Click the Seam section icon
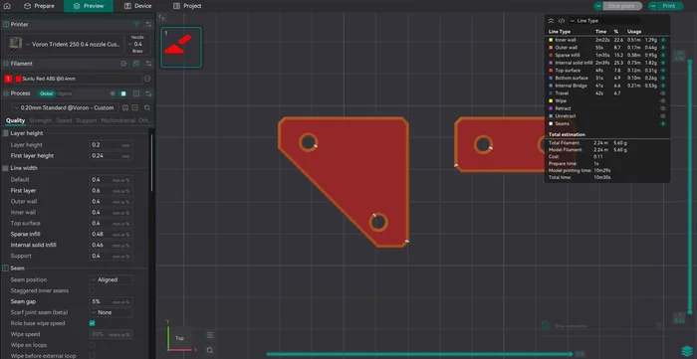This screenshot has width=697, height=359. (6, 269)
